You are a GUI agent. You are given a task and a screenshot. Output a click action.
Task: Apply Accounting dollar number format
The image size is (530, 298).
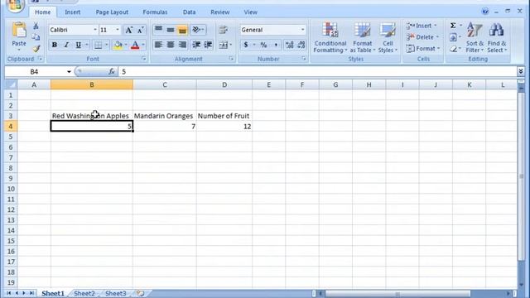coord(246,45)
